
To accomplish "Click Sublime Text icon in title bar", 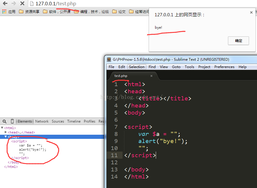I will click(x=109, y=59).
